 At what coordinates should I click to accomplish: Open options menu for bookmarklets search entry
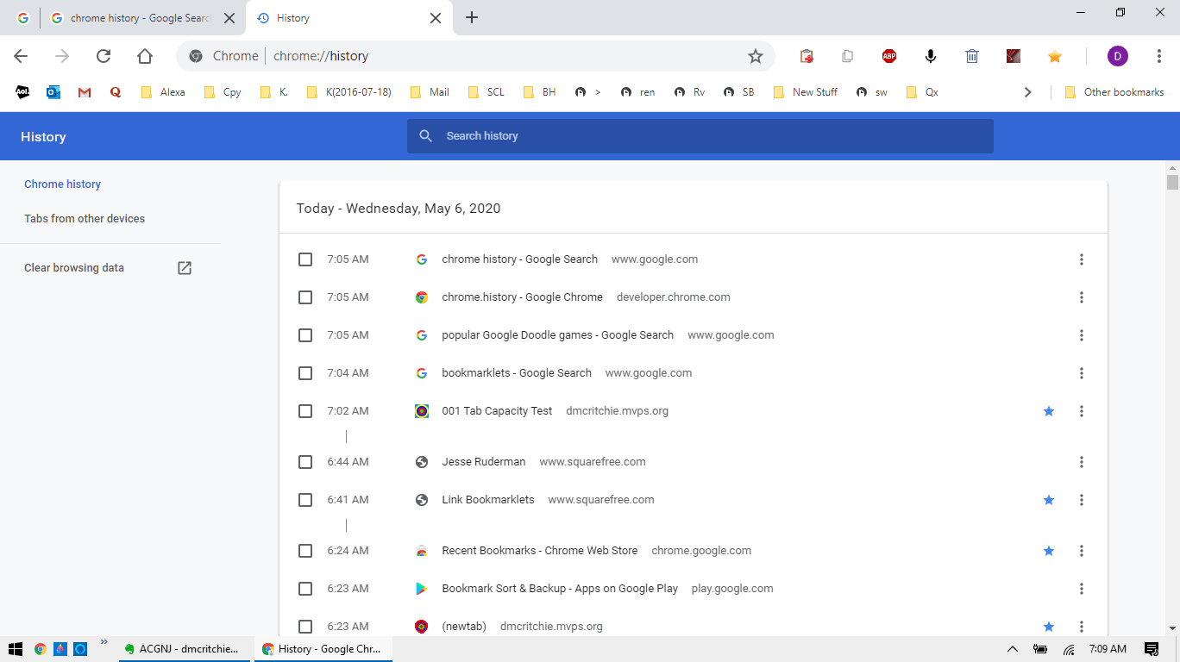(1081, 373)
